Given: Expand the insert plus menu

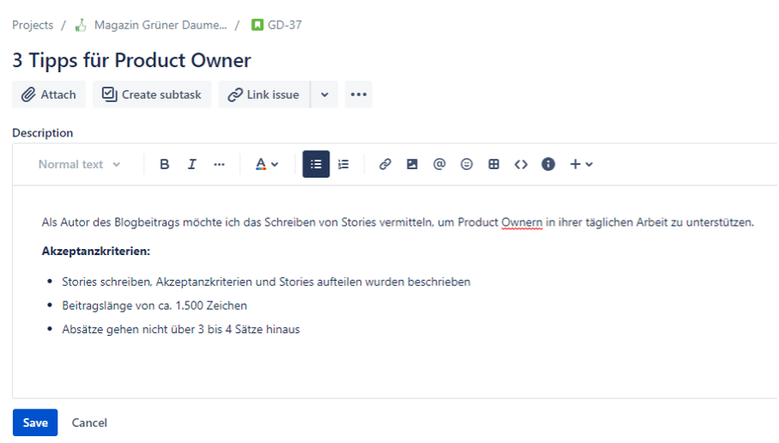Looking at the screenshot, I should click(581, 164).
